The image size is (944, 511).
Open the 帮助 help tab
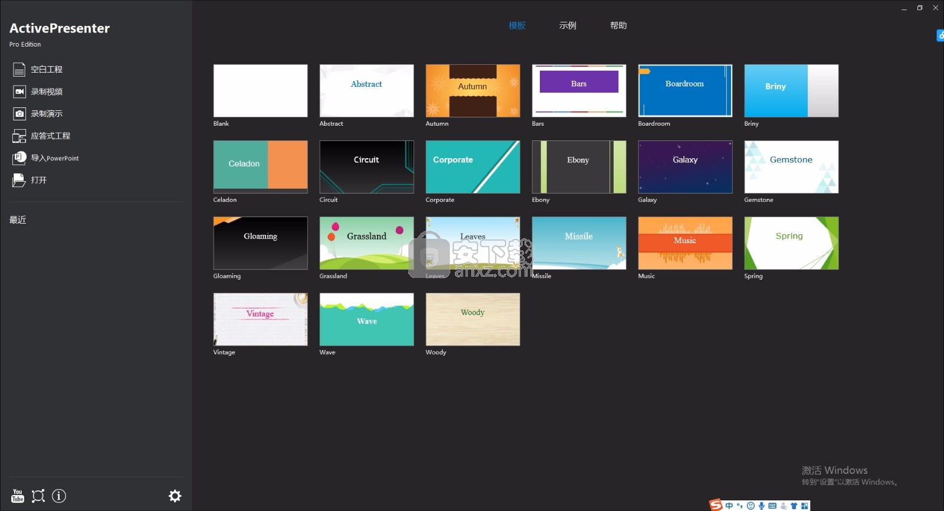(618, 25)
